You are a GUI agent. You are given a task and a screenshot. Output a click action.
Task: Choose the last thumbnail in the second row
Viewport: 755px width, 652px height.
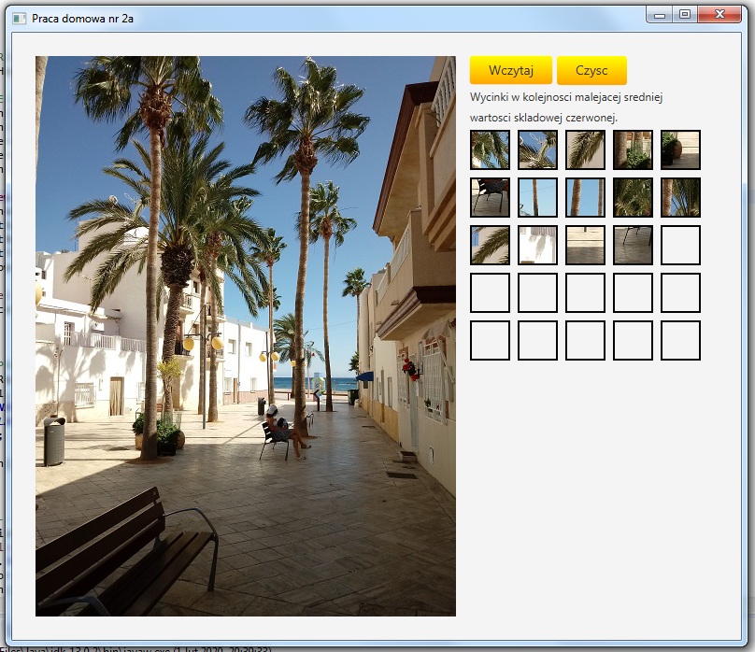680,197
